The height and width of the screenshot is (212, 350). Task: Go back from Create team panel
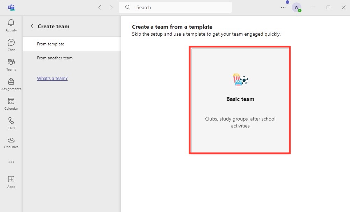pyautogui.click(x=32, y=26)
